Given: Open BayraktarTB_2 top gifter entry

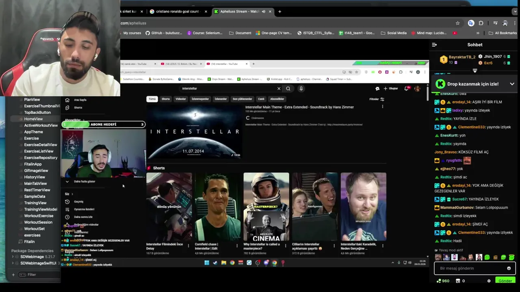Looking at the screenshot, I should pyautogui.click(x=458, y=59).
